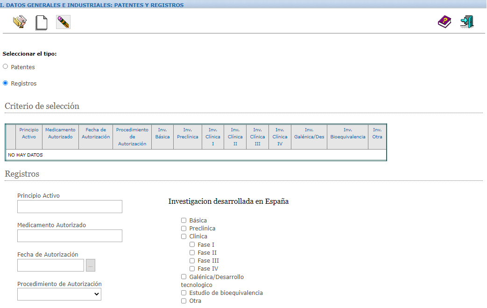Viewport: 487px width, 308px height.
Task: Open the date picker button beside Fecha de Autorización
Action: click(91, 265)
